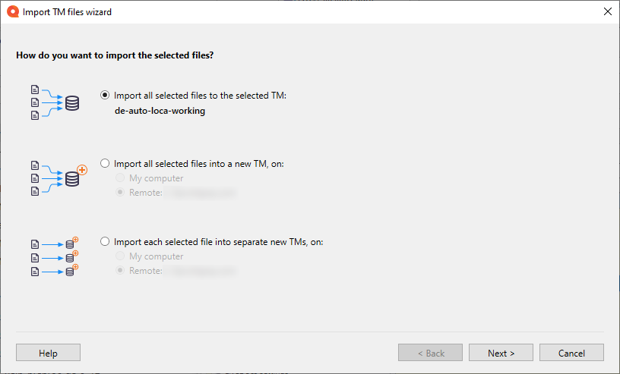The width and height of the screenshot is (620, 374).
Task: Pick 'Remote' under the new TM option
Action: [x=119, y=193]
